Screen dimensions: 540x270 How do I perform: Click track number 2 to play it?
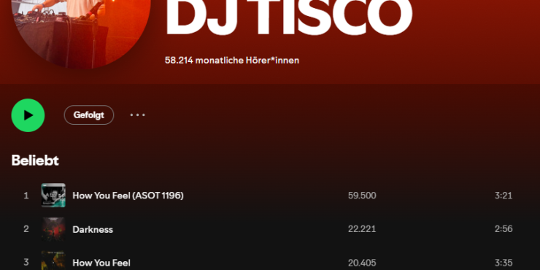tap(26, 229)
